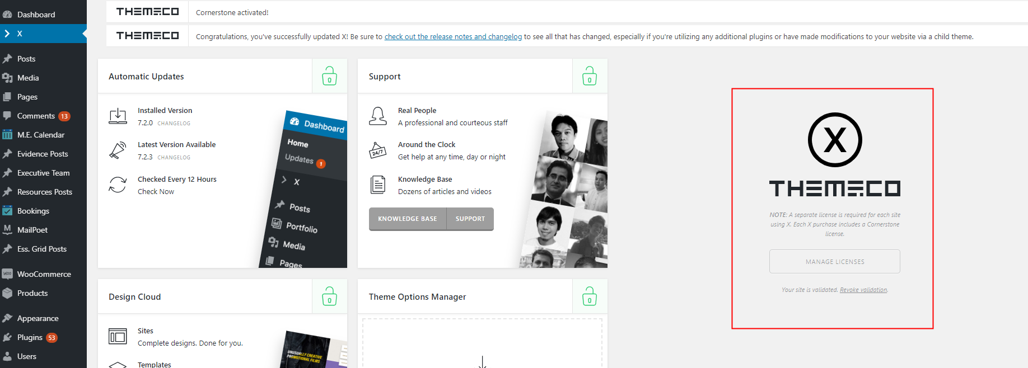The height and width of the screenshot is (368, 1028).
Task: Click the Knowledge Base button
Action: pos(408,219)
